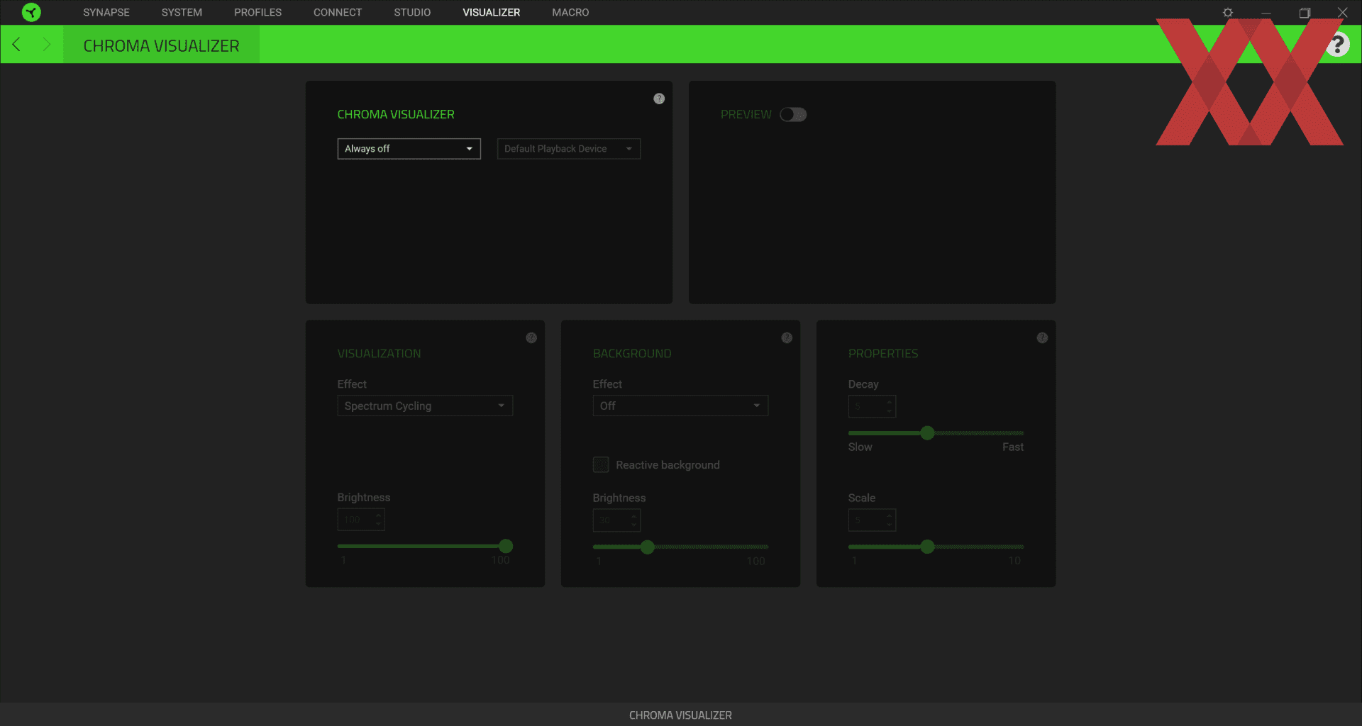Image resolution: width=1362 pixels, height=726 pixels.
Task: Select the VISUALIZER tab
Action: [x=492, y=13]
